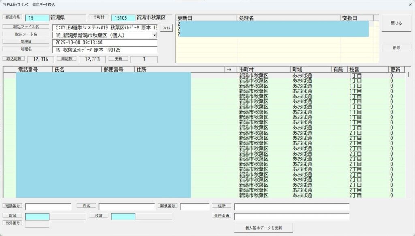Click the 住所全角 text field
Screen dimensions: 415x236
point(291,216)
